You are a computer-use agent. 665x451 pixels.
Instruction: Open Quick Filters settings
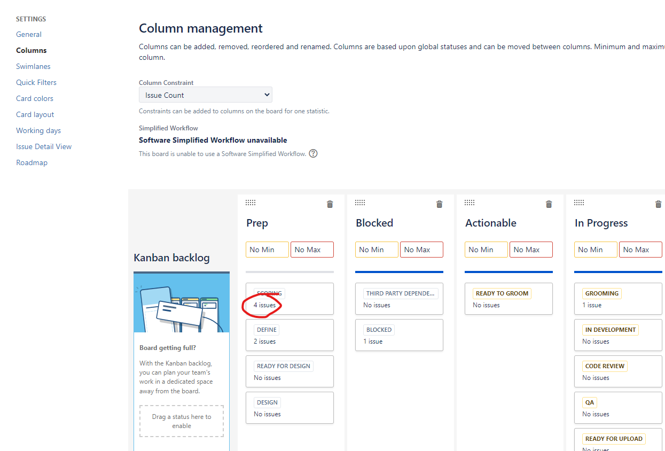[x=36, y=82]
